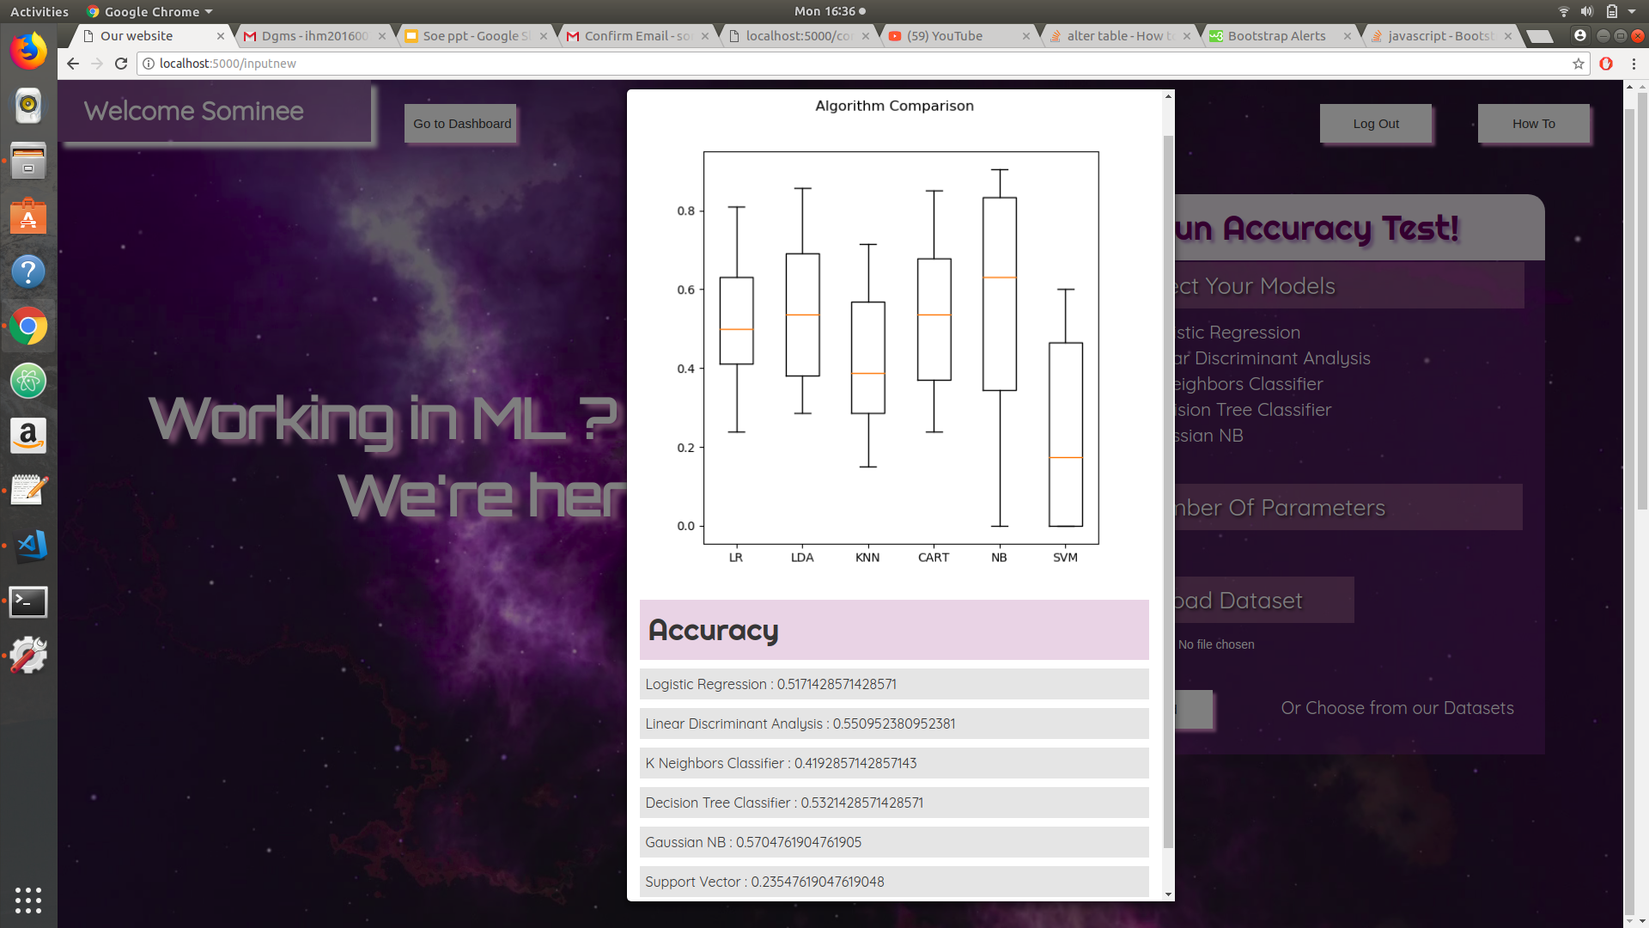1649x928 pixels.
Task: Open the Show Applications grid
Action: [x=28, y=901]
